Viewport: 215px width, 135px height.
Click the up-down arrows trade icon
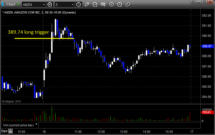click(x=128, y=4)
